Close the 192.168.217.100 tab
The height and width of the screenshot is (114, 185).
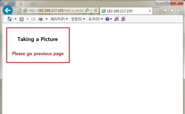[150, 11]
